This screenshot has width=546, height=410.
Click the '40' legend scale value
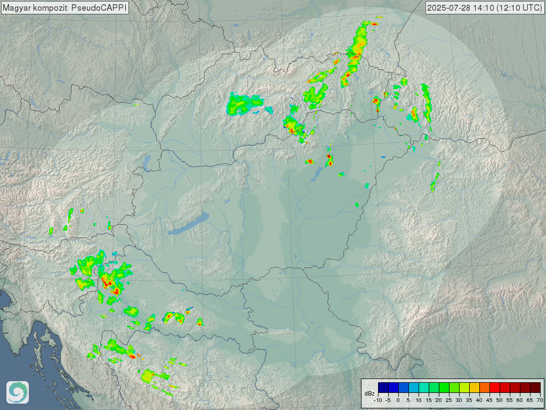pyautogui.click(x=479, y=400)
